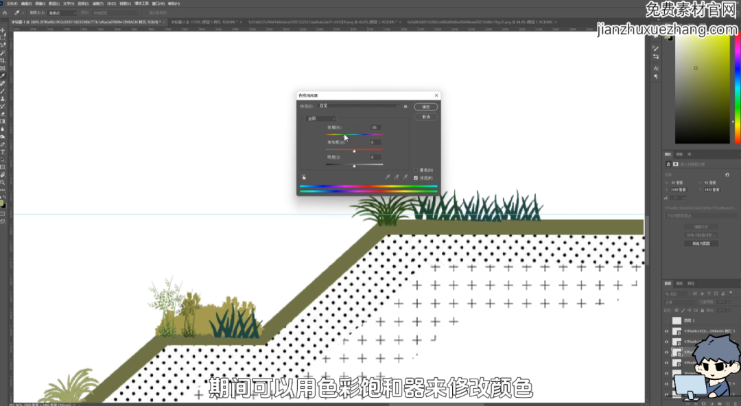Click the reset rotation icon in Properties panel
Screen dimensions: 741x406
(727, 175)
